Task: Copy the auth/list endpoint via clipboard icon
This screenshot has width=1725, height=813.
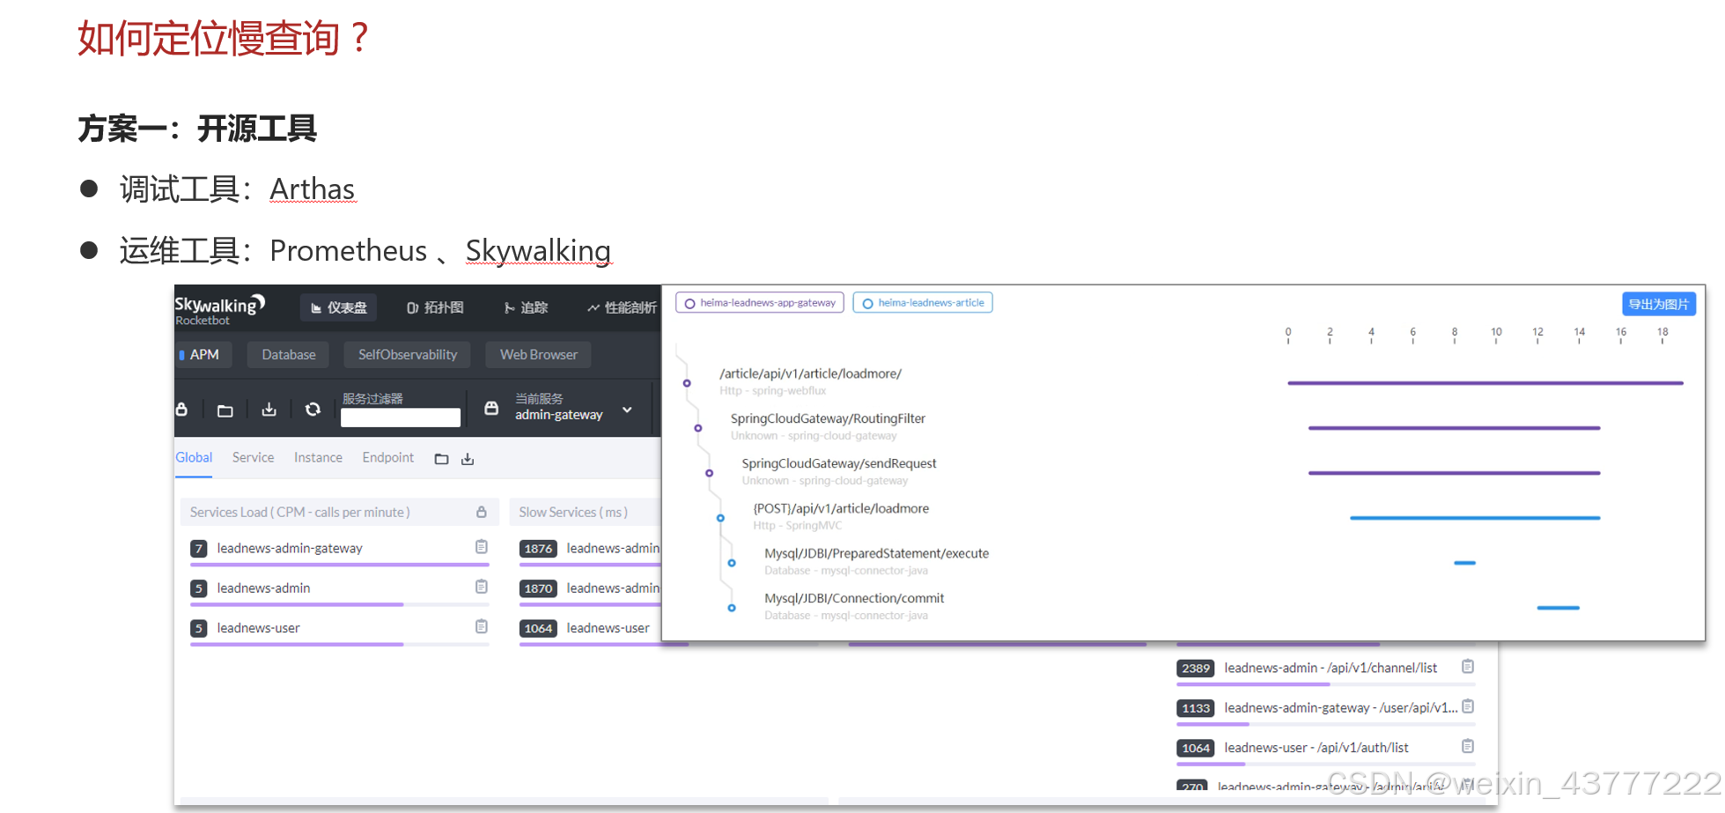Action: coord(1468,746)
